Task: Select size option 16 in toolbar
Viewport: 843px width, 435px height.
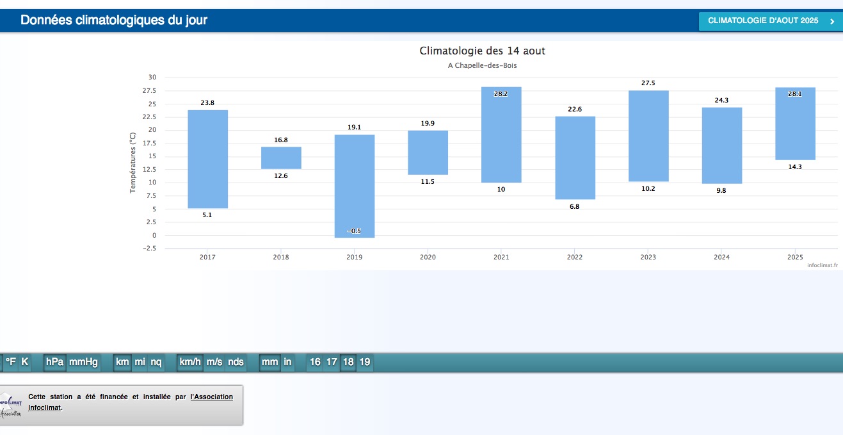Action: pyautogui.click(x=315, y=362)
